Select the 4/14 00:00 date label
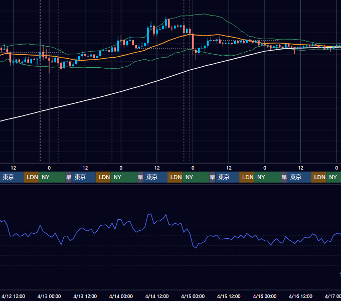The height and width of the screenshot is (301, 341). 121,296
